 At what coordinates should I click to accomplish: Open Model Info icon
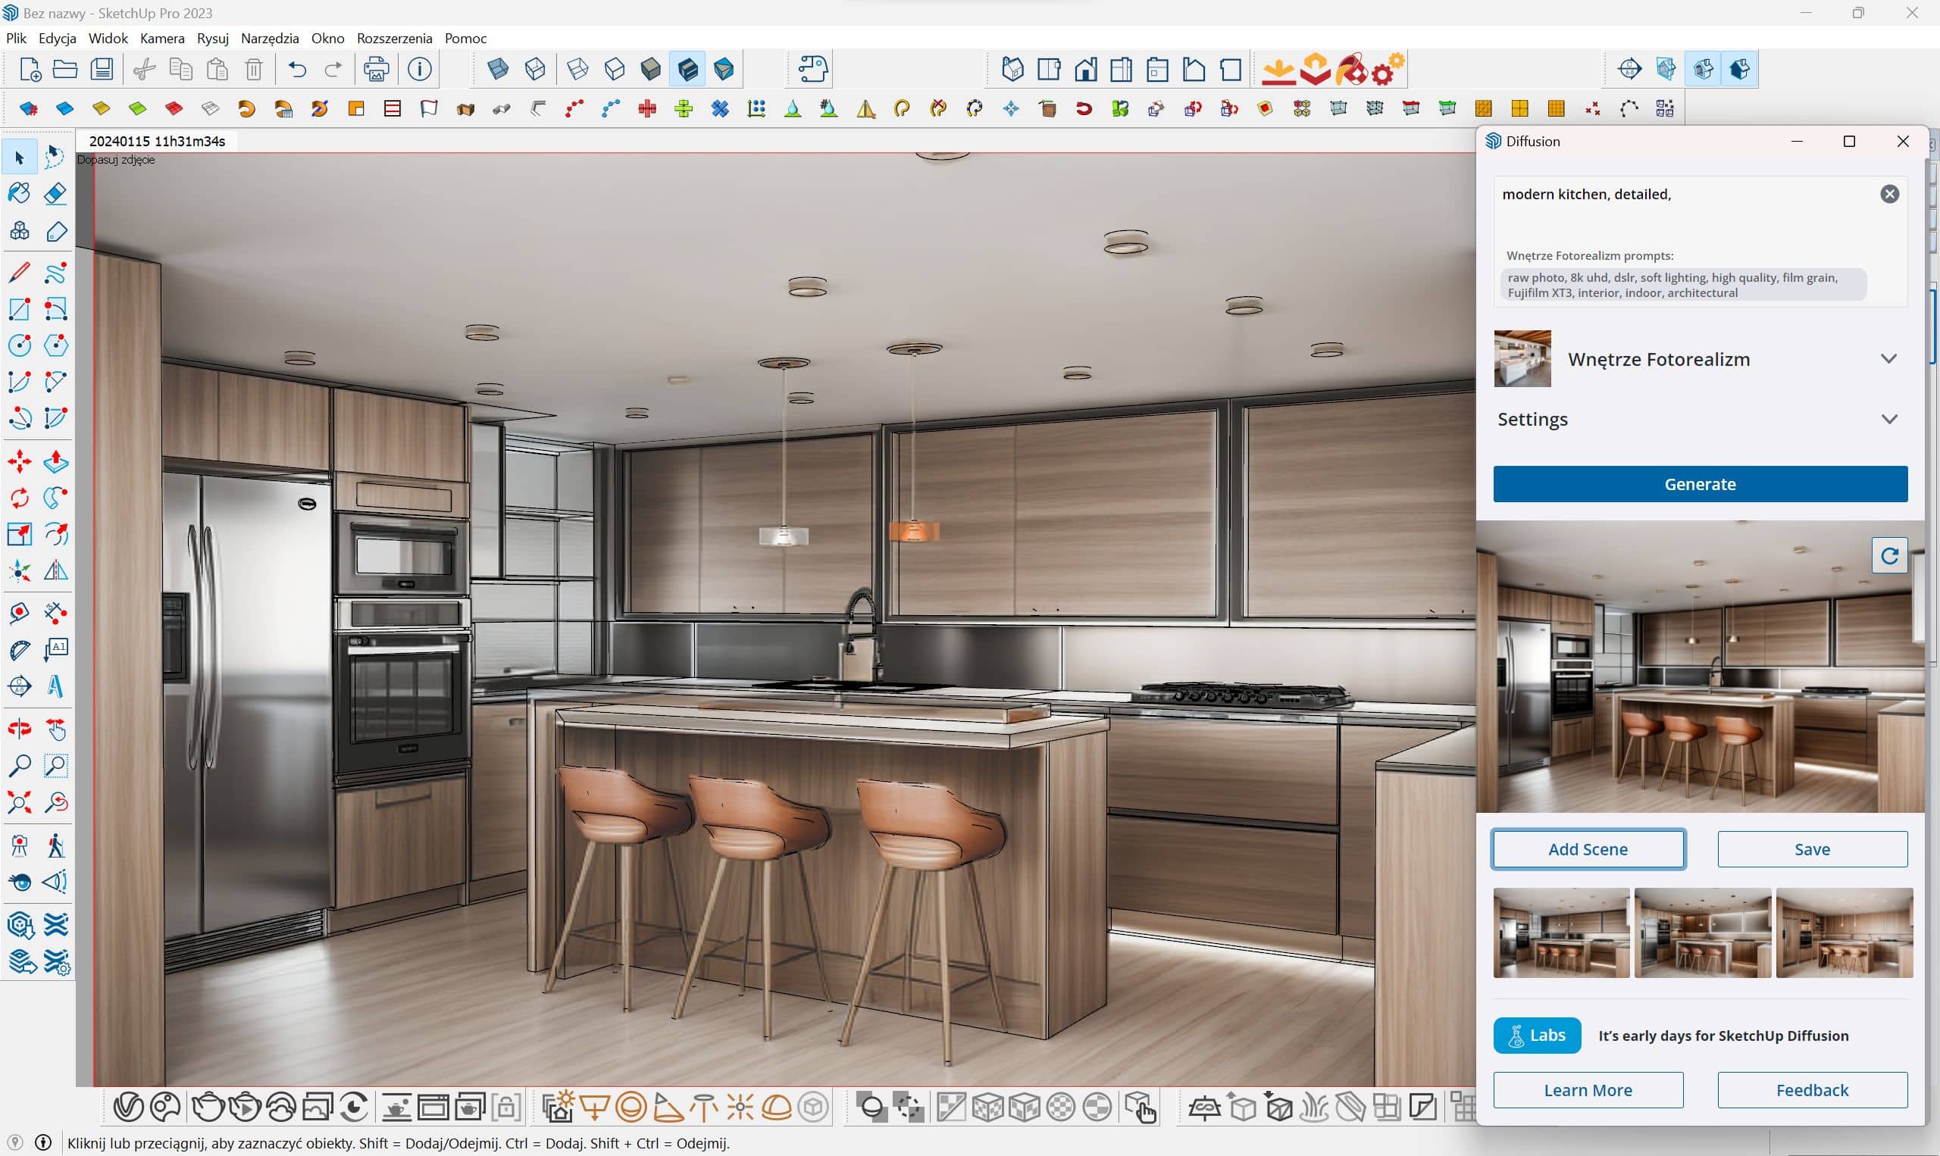tap(420, 70)
